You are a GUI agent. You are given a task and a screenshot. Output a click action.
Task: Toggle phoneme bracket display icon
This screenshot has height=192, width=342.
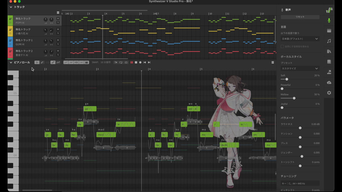click(x=81, y=63)
